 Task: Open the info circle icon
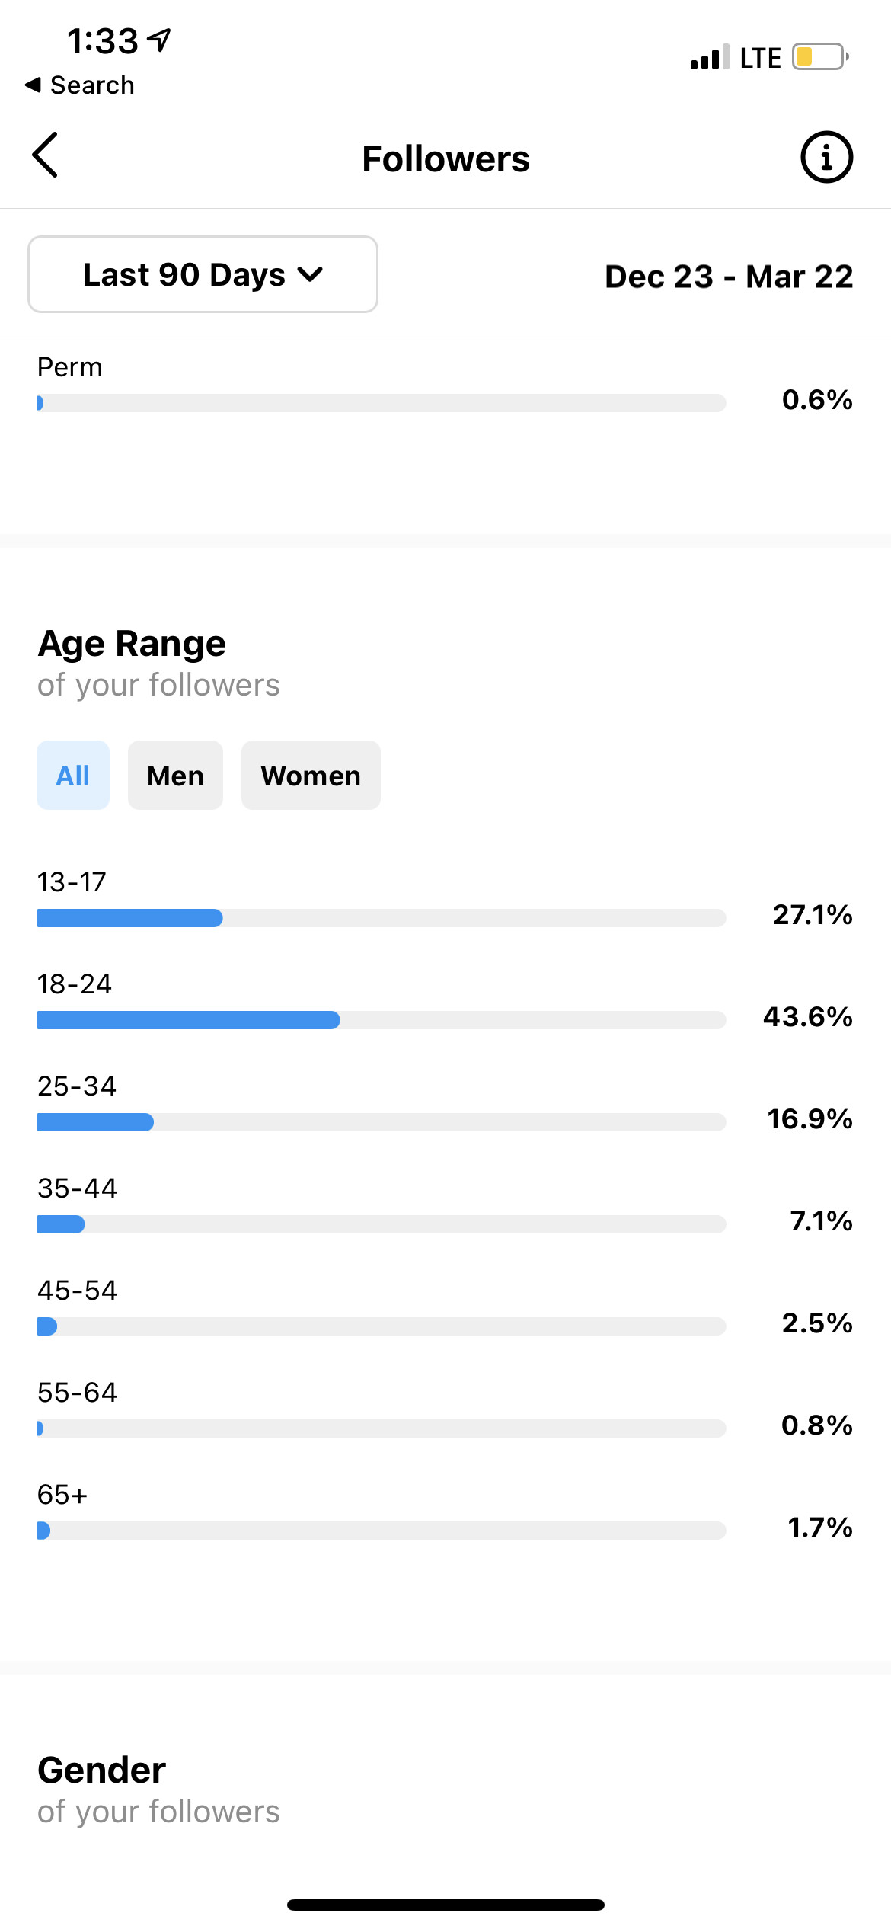(x=826, y=158)
